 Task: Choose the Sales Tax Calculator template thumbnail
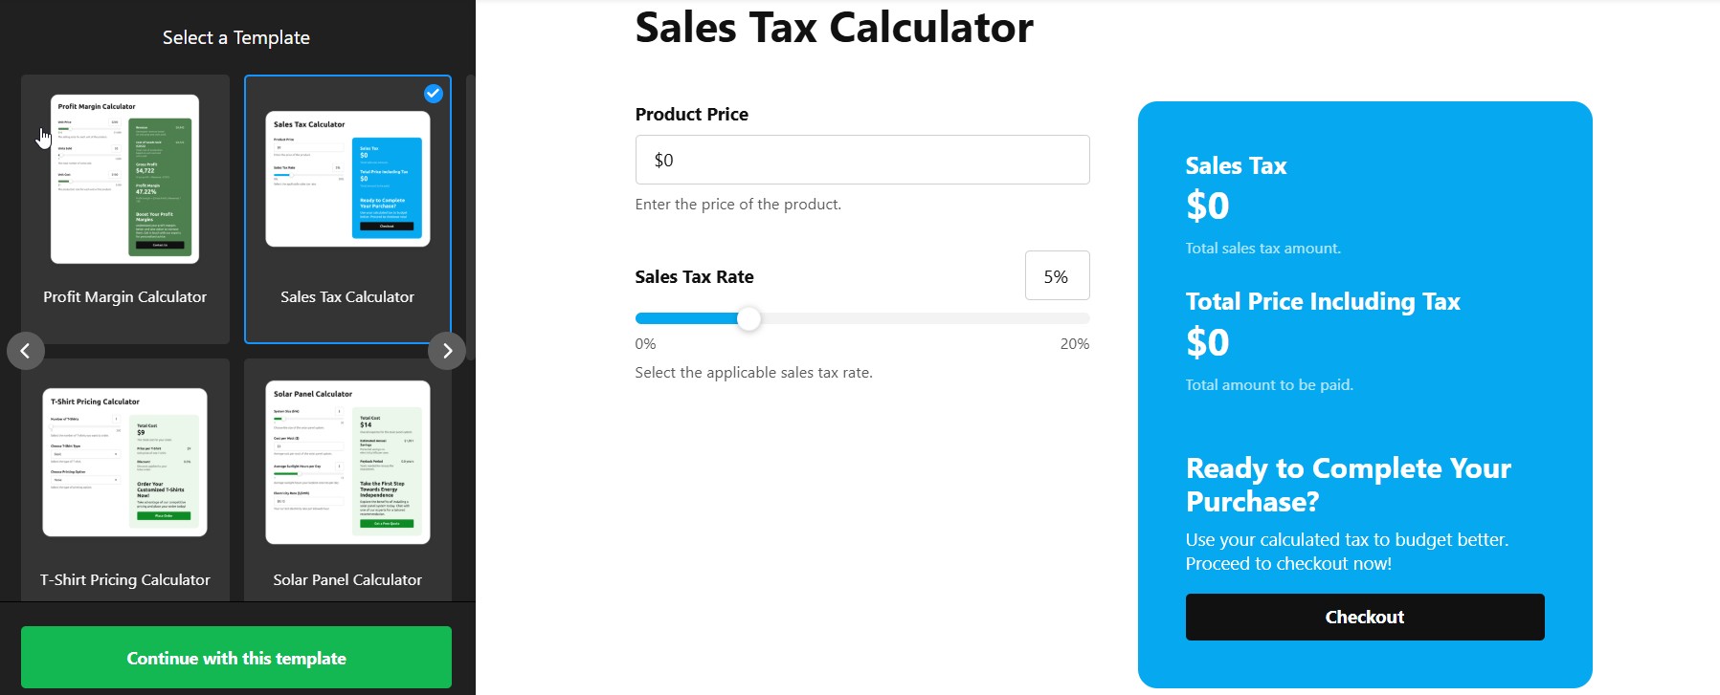tap(347, 179)
